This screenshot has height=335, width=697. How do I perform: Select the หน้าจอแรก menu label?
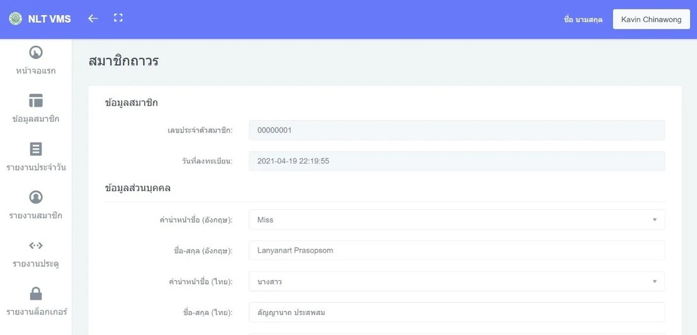pos(36,71)
